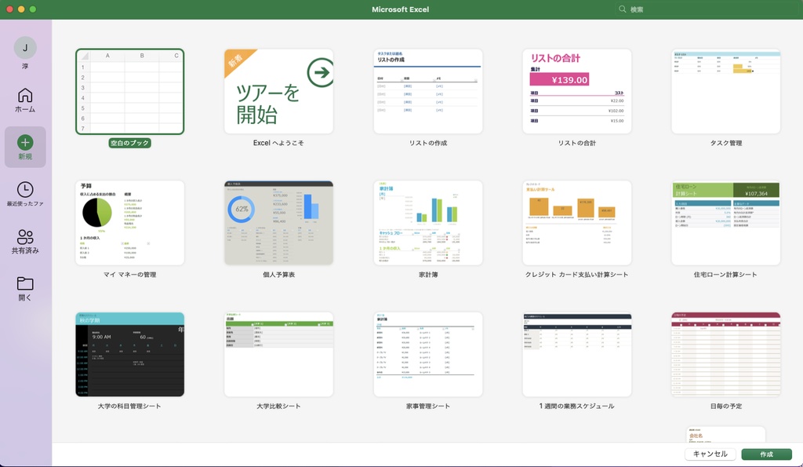This screenshot has width=803, height=467.
Task: Choose the 個人予算表 template thumbnail
Action: (278, 223)
